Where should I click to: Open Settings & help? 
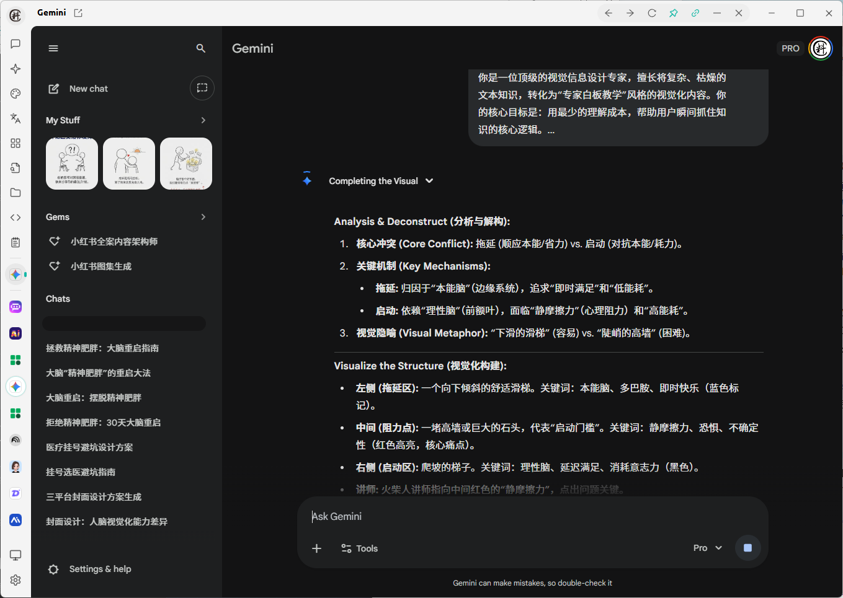99,569
